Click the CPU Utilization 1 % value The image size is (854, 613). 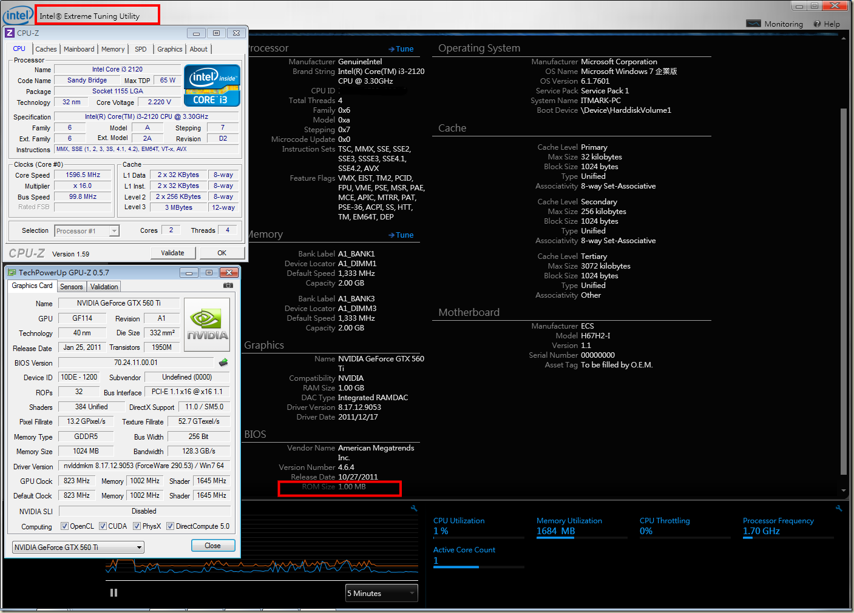tap(441, 531)
